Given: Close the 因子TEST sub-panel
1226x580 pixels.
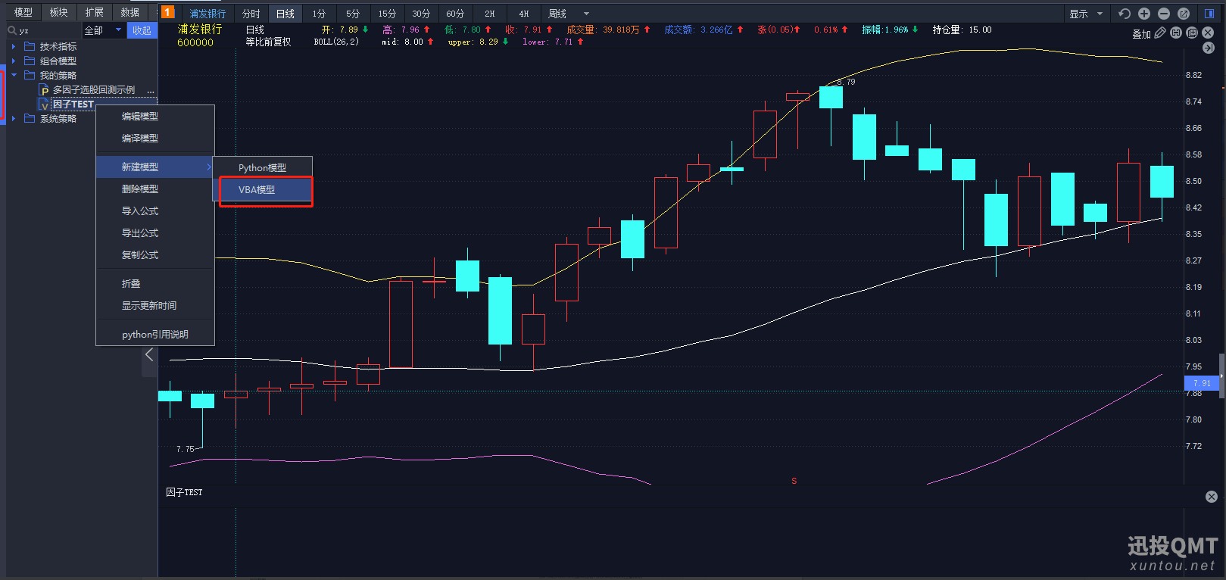Looking at the screenshot, I should pyautogui.click(x=1212, y=497).
